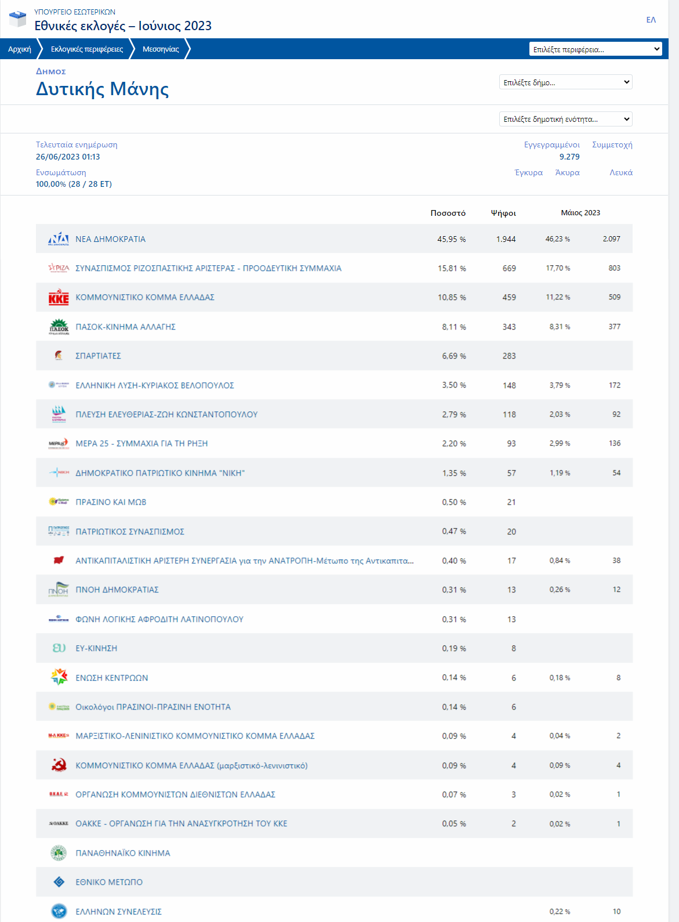Click the ΟΑΚΚΕ party logo
This screenshot has height=922, width=679.
point(59,823)
